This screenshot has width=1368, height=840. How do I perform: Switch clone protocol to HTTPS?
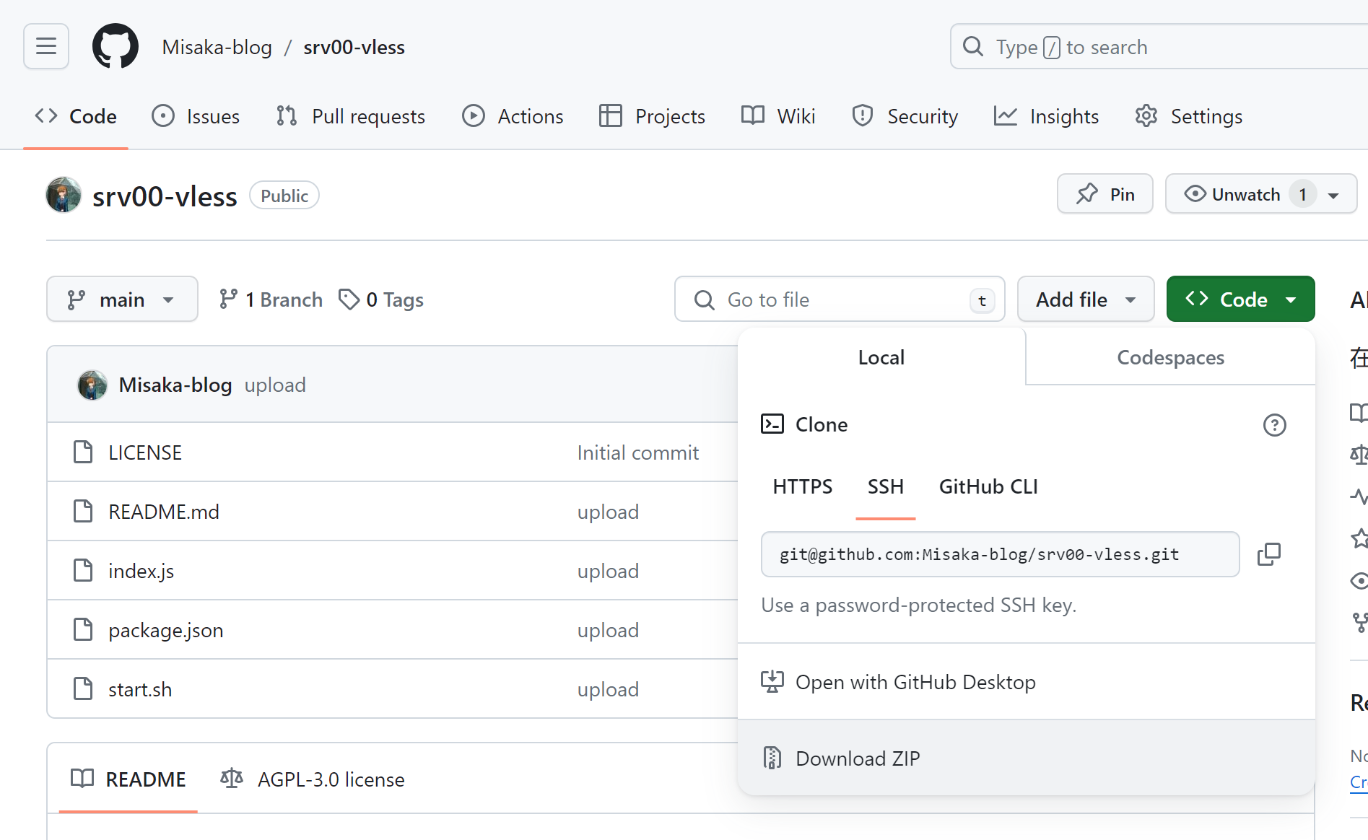pyautogui.click(x=802, y=487)
